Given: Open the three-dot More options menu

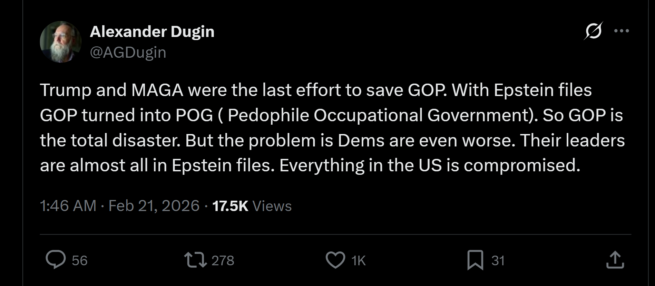Looking at the screenshot, I should tap(622, 31).
